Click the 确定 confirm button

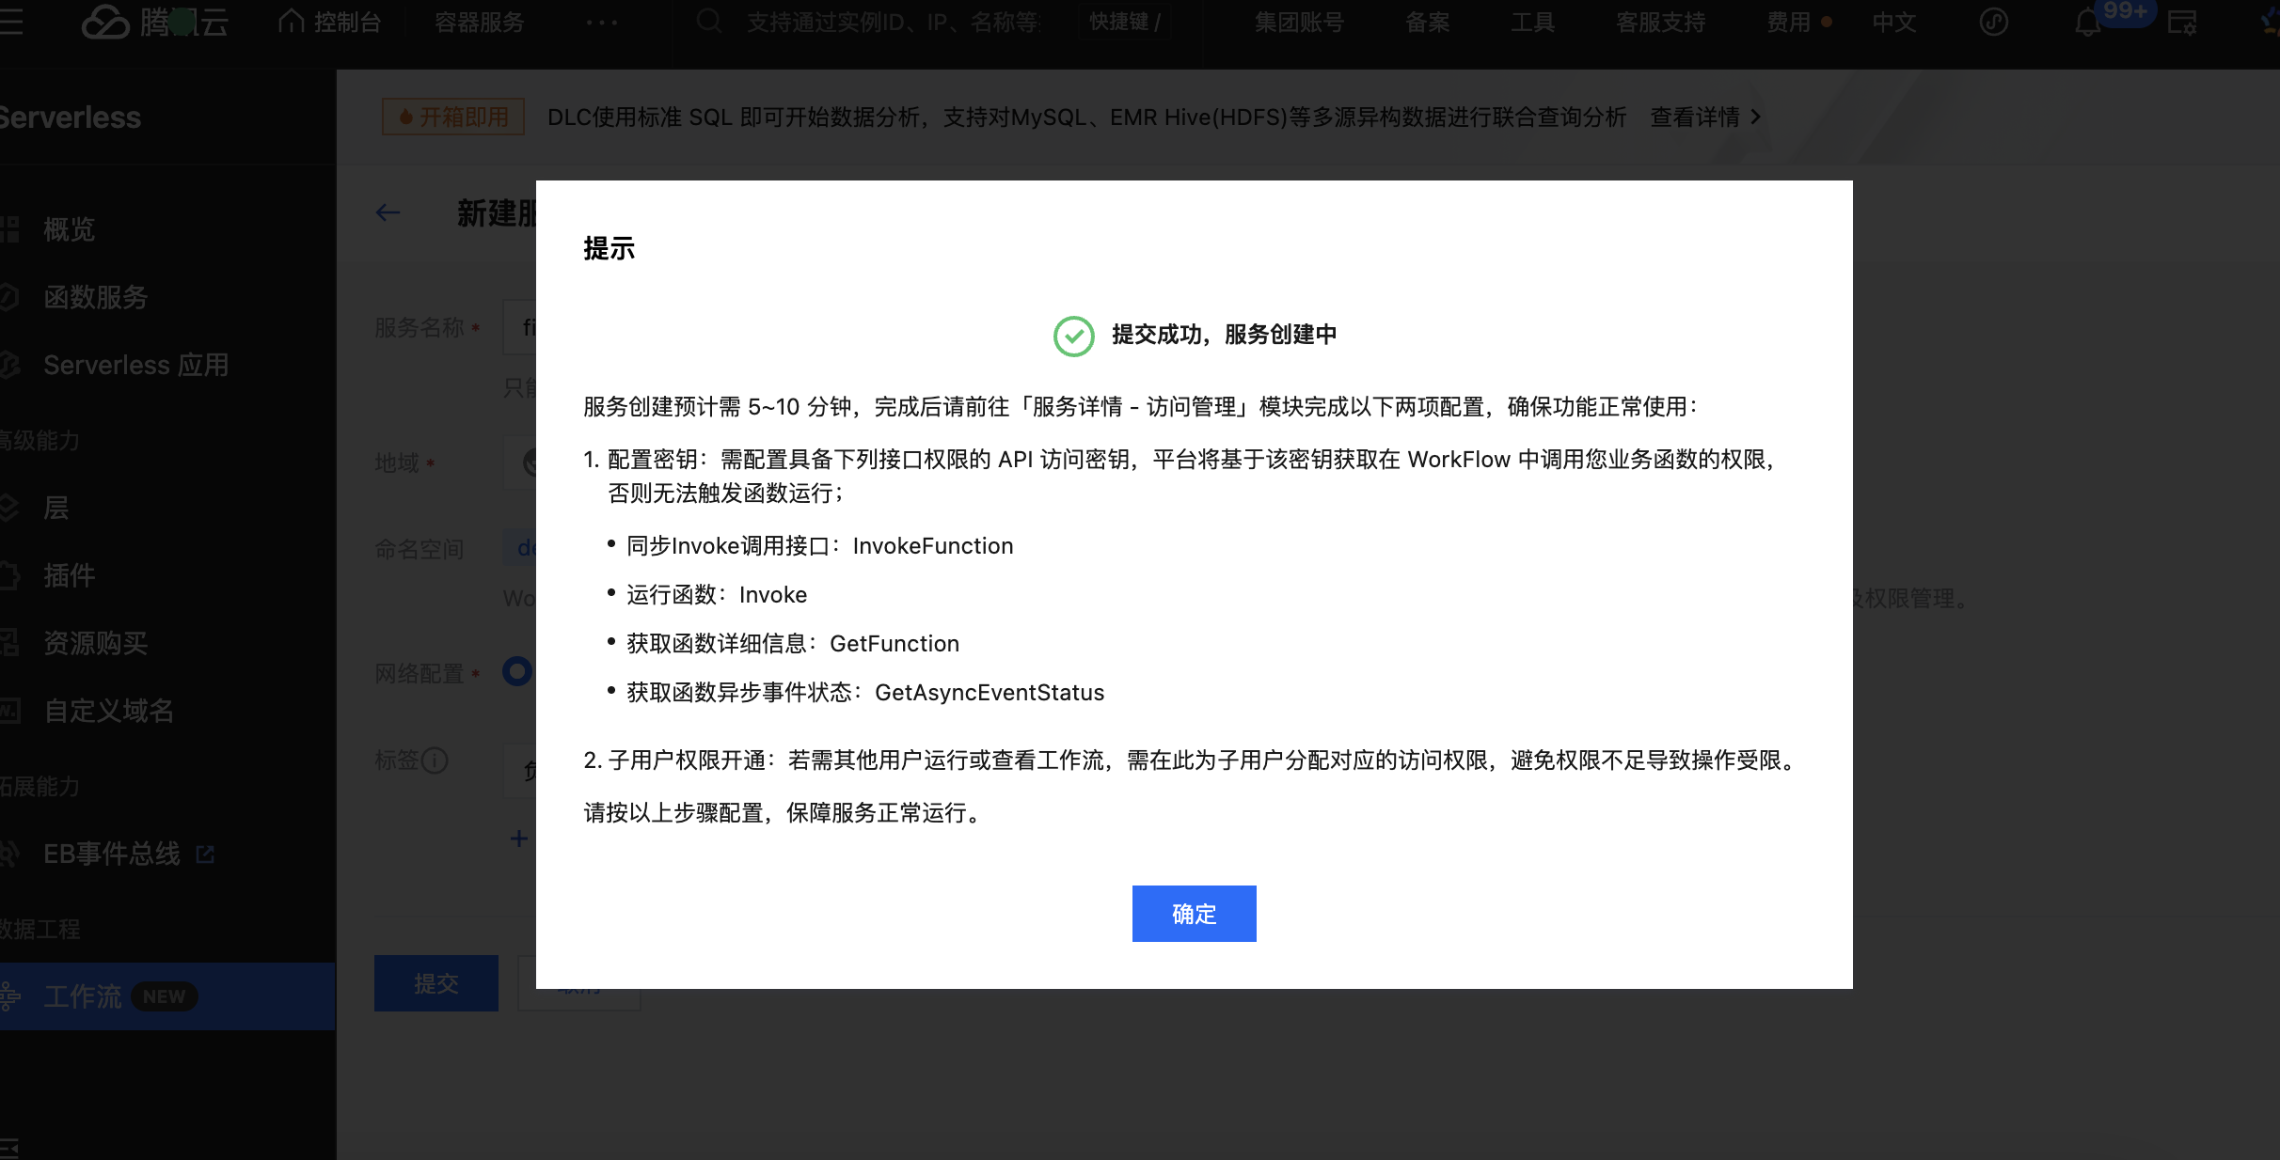[x=1194, y=914]
